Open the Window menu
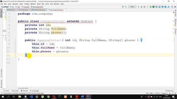 (x=56, y=4)
